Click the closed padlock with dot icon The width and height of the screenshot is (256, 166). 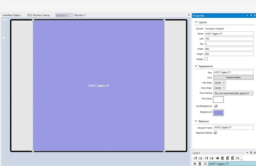coord(227,158)
